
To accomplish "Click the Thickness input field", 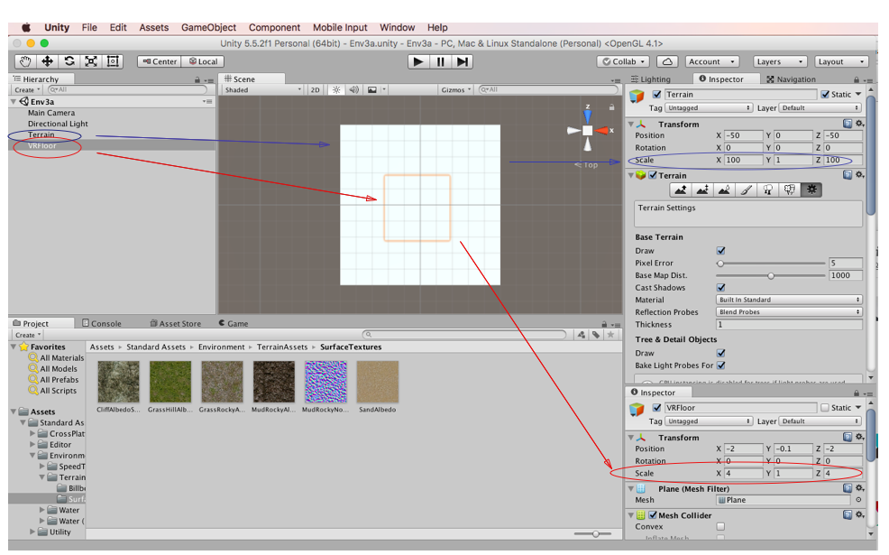I will (x=789, y=325).
